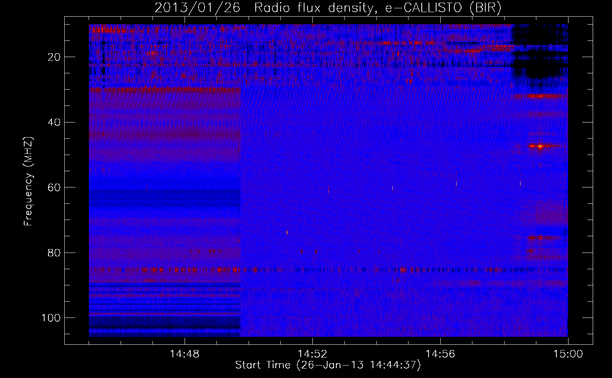612x378 pixels.
Task: Click the 80 MHz frequency tick label
Action: pyautogui.click(x=54, y=253)
